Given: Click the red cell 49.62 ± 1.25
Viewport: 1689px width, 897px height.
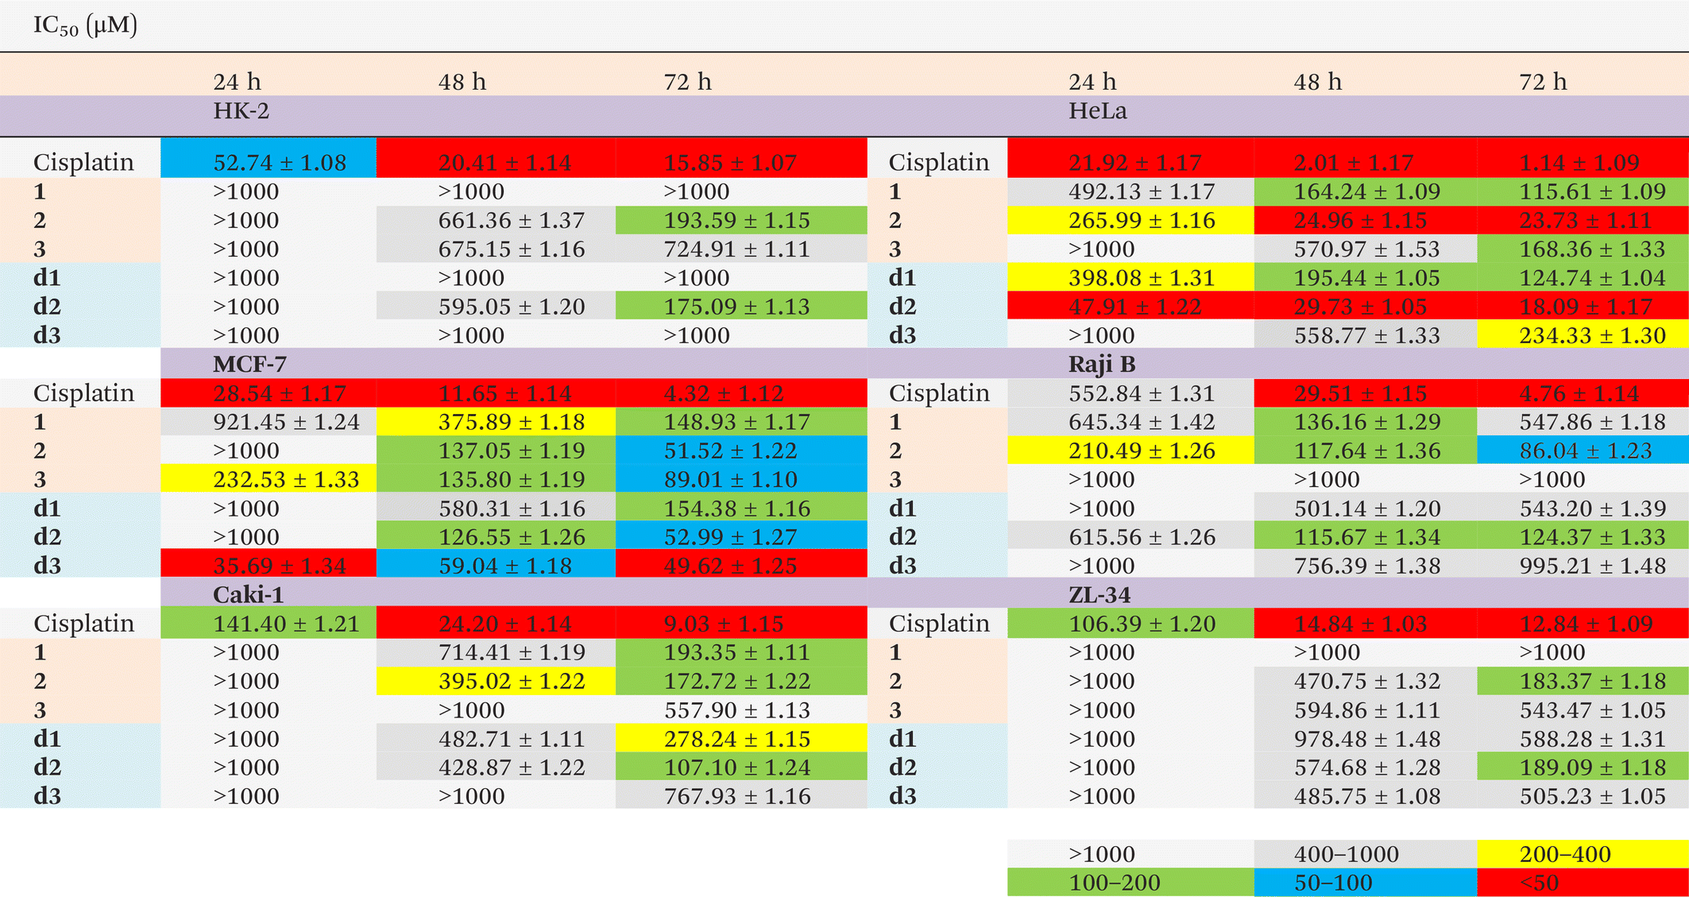Looking at the screenshot, I should pyautogui.click(x=741, y=564).
